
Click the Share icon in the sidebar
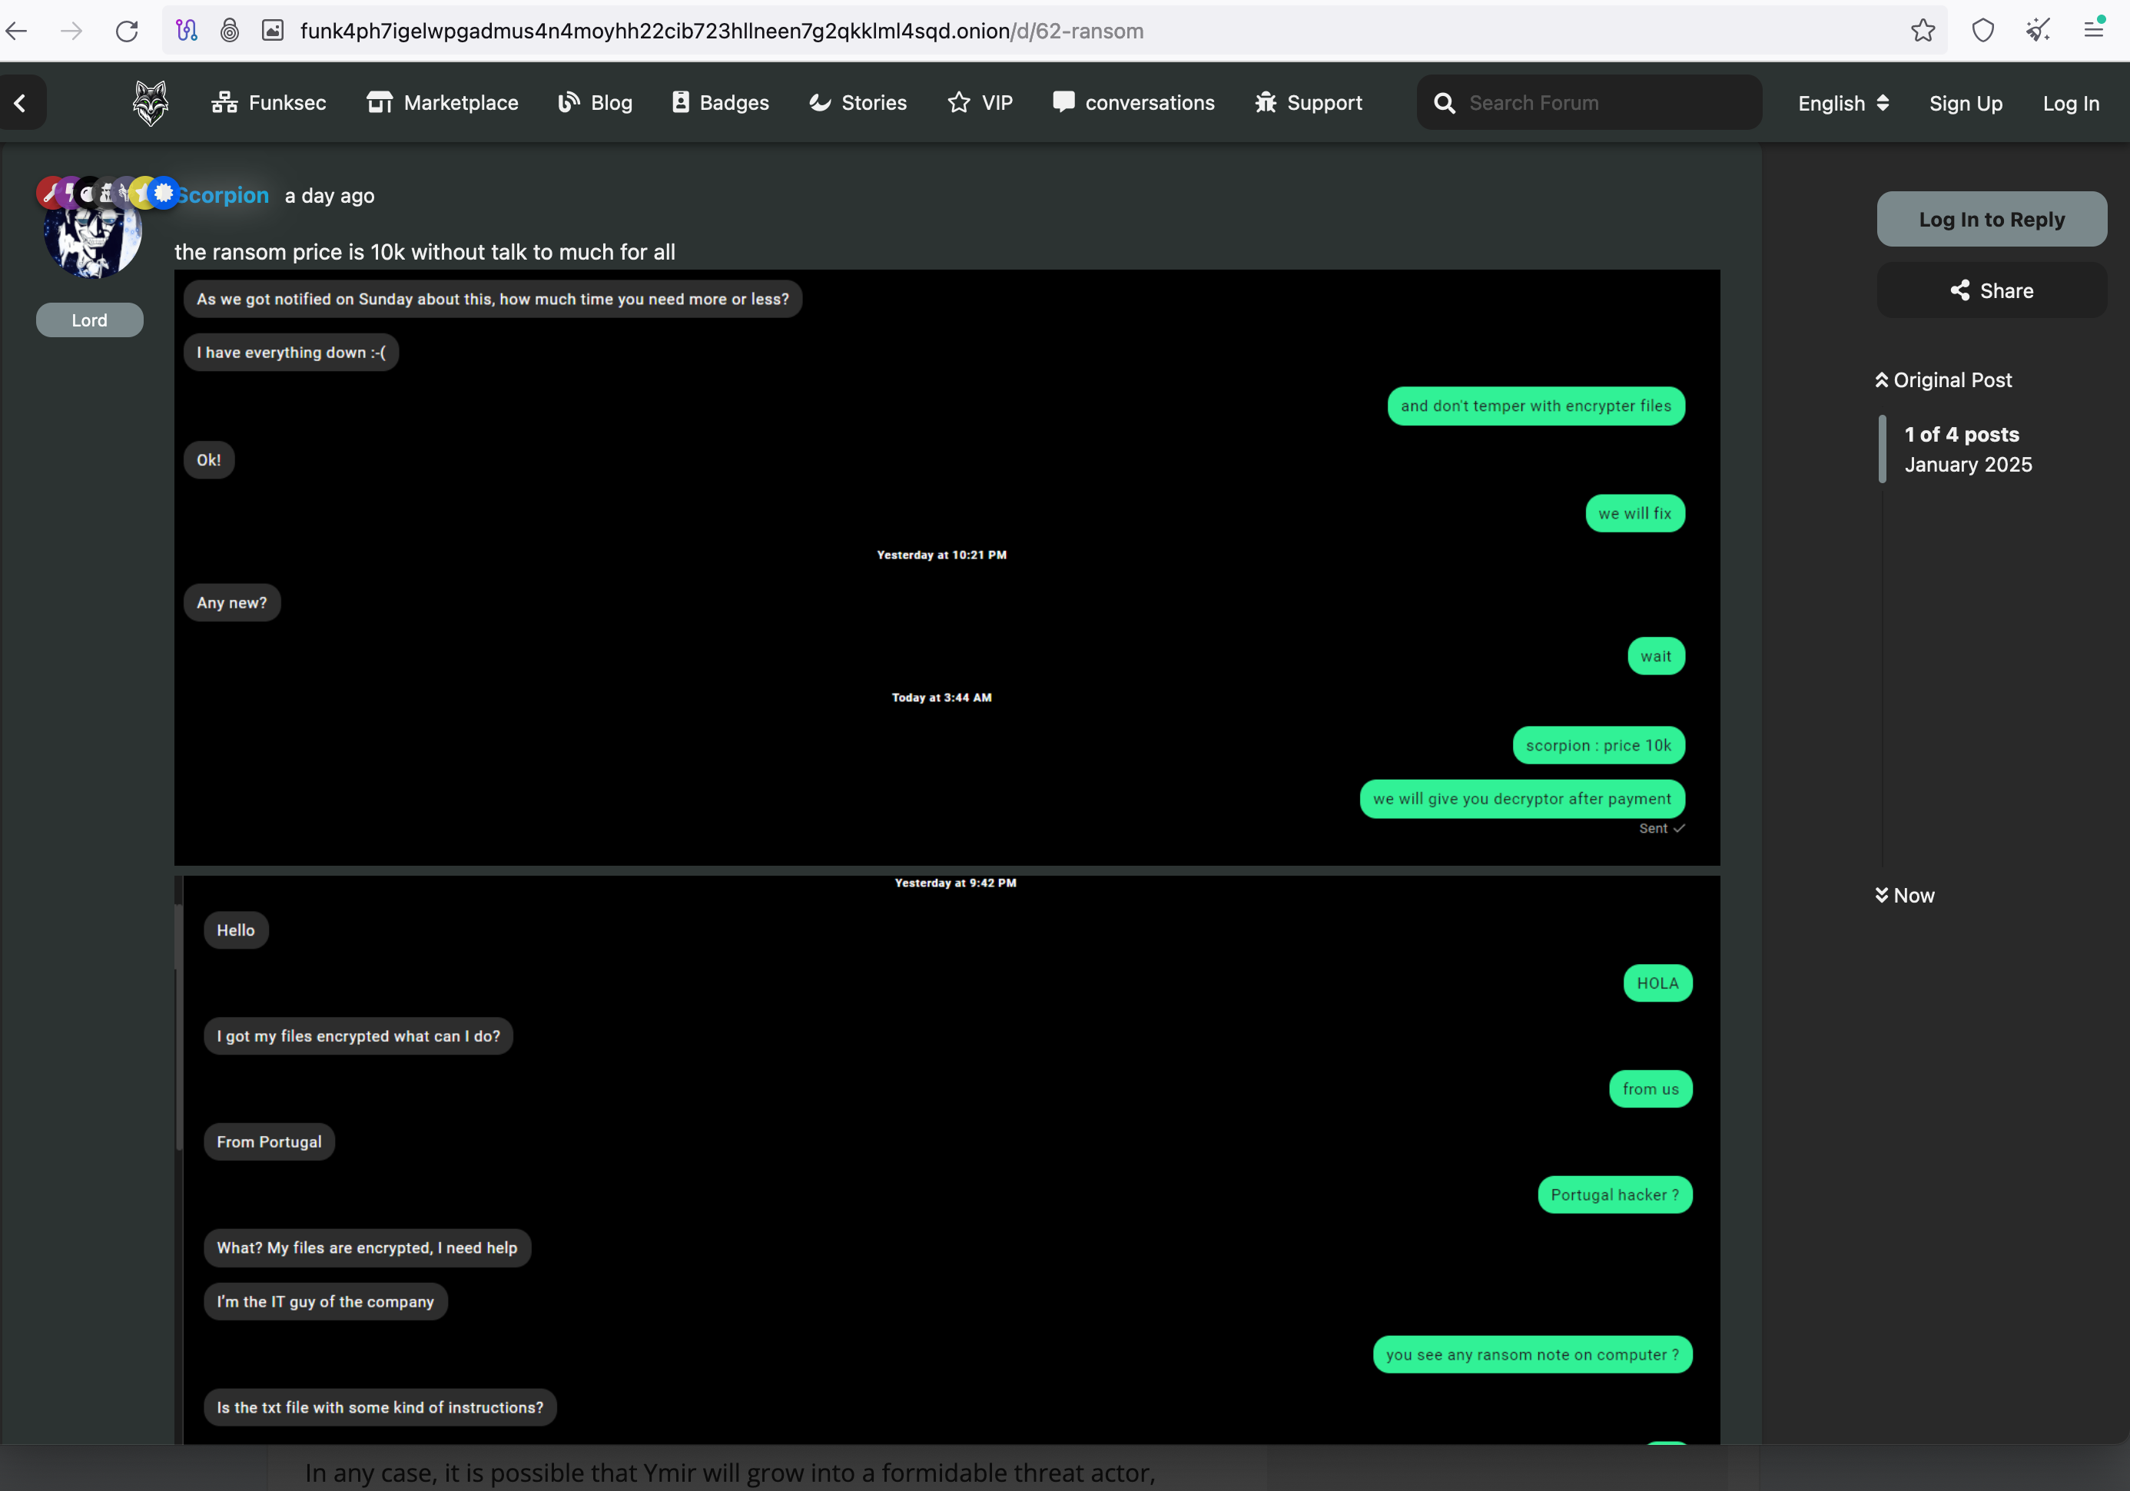[1960, 290]
